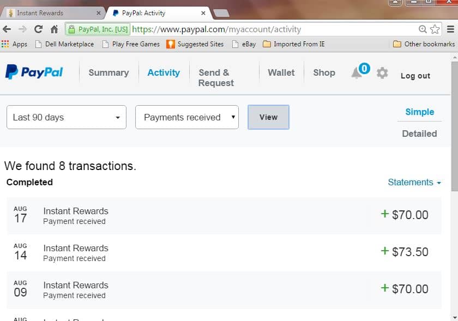Click the Log out link
The height and width of the screenshot is (321, 458).
click(x=415, y=76)
